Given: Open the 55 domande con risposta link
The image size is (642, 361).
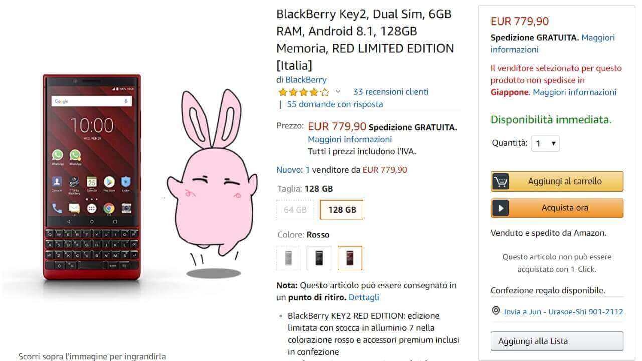Looking at the screenshot, I should [x=335, y=104].
